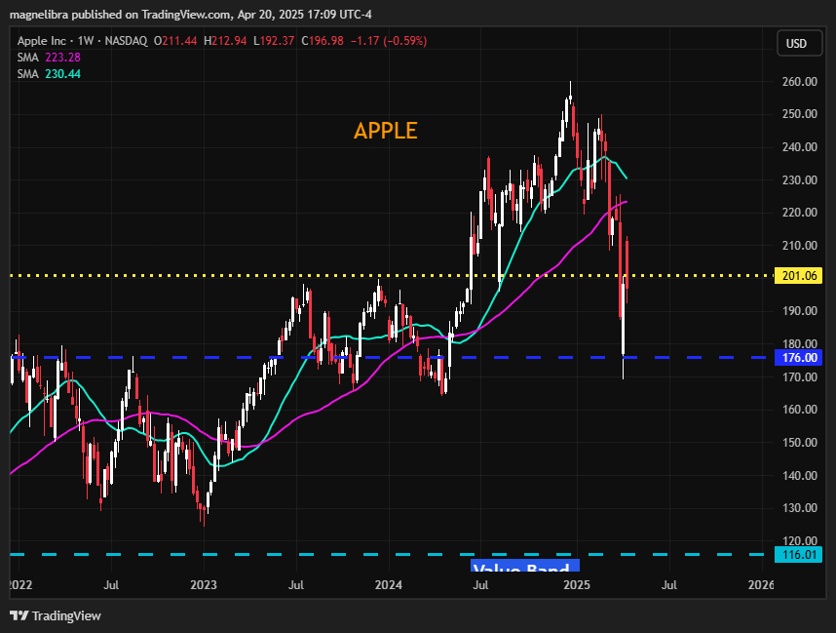
Task: Click the Value Band label
Action: [524, 566]
